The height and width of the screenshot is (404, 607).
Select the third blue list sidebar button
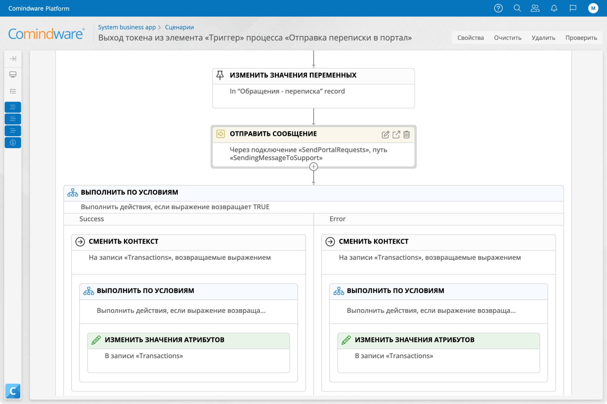13,131
